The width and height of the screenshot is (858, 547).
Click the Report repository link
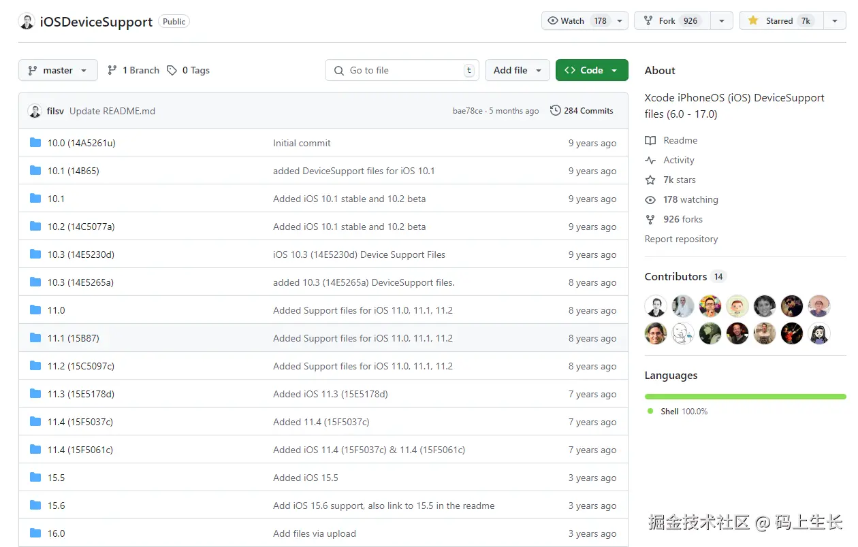681,239
